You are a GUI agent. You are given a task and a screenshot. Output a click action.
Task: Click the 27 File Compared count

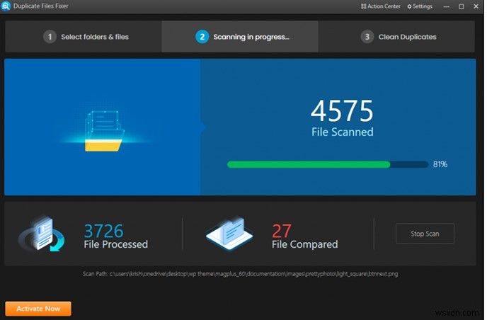click(x=304, y=236)
